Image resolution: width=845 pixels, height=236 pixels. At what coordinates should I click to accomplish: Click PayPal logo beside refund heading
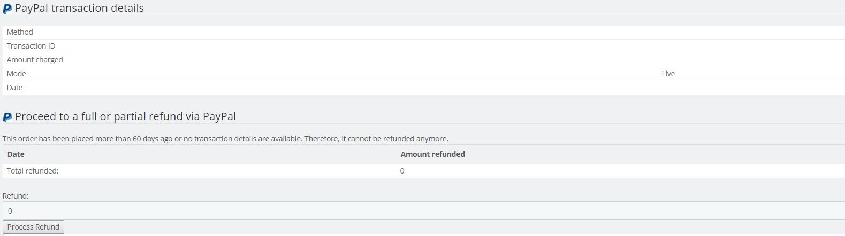coord(7,117)
